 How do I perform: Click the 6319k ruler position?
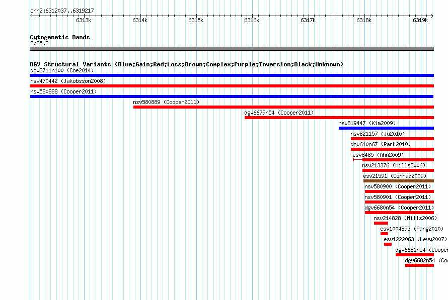tap(421, 20)
